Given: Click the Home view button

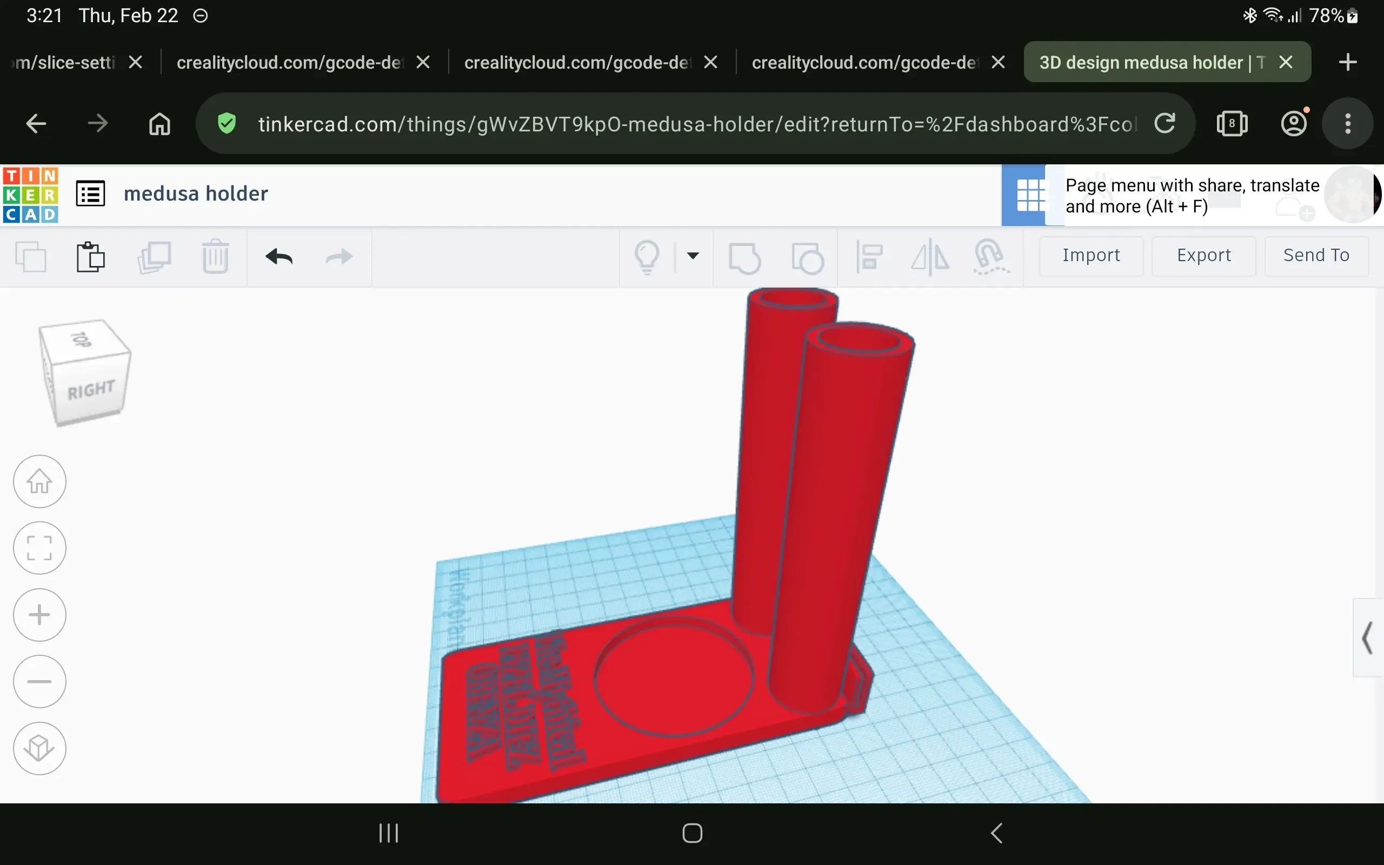Looking at the screenshot, I should [39, 481].
